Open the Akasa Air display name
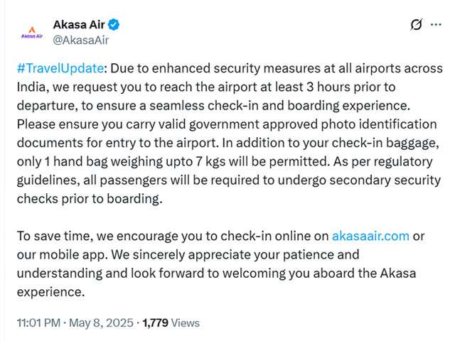Image resolution: width=455 pixels, height=341 pixels. pos(78,25)
